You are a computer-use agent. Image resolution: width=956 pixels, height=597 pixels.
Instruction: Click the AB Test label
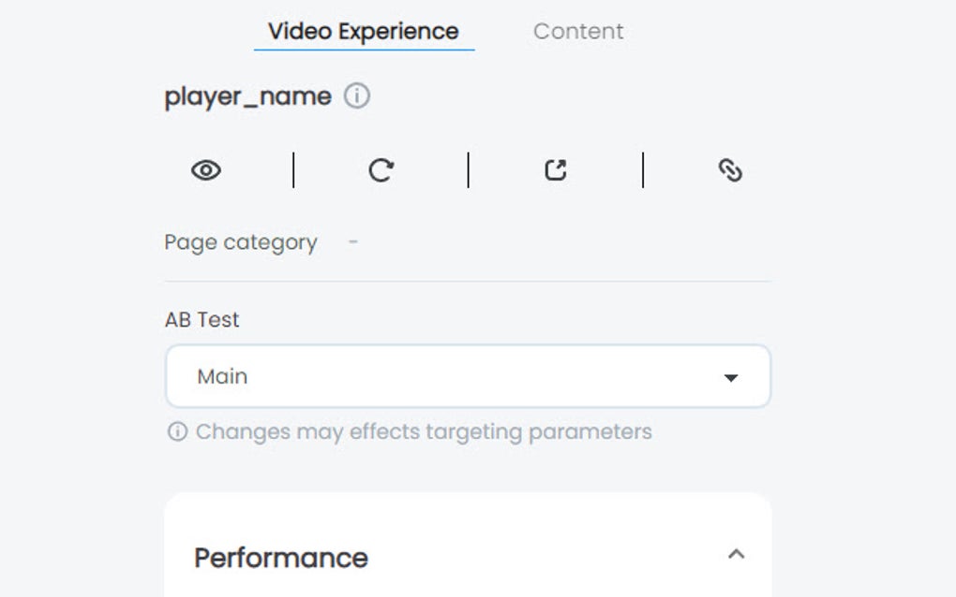(200, 319)
